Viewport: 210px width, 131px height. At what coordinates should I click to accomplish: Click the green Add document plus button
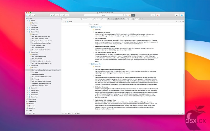click(x=52, y=15)
